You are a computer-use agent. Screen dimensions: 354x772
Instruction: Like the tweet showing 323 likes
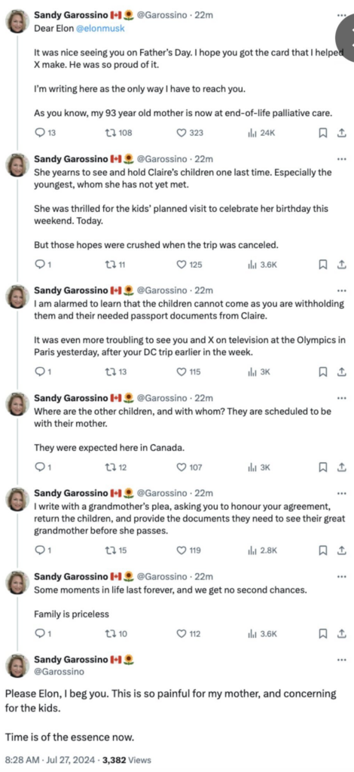coord(190,133)
